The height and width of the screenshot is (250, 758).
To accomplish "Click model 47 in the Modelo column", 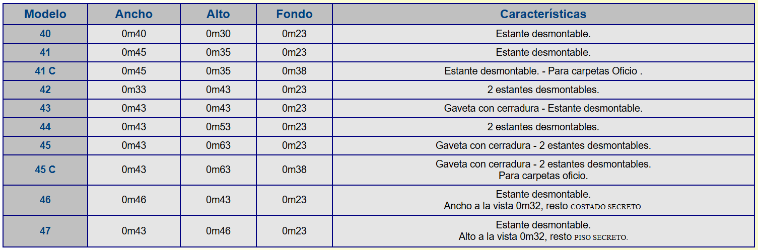I will click(x=45, y=231).
